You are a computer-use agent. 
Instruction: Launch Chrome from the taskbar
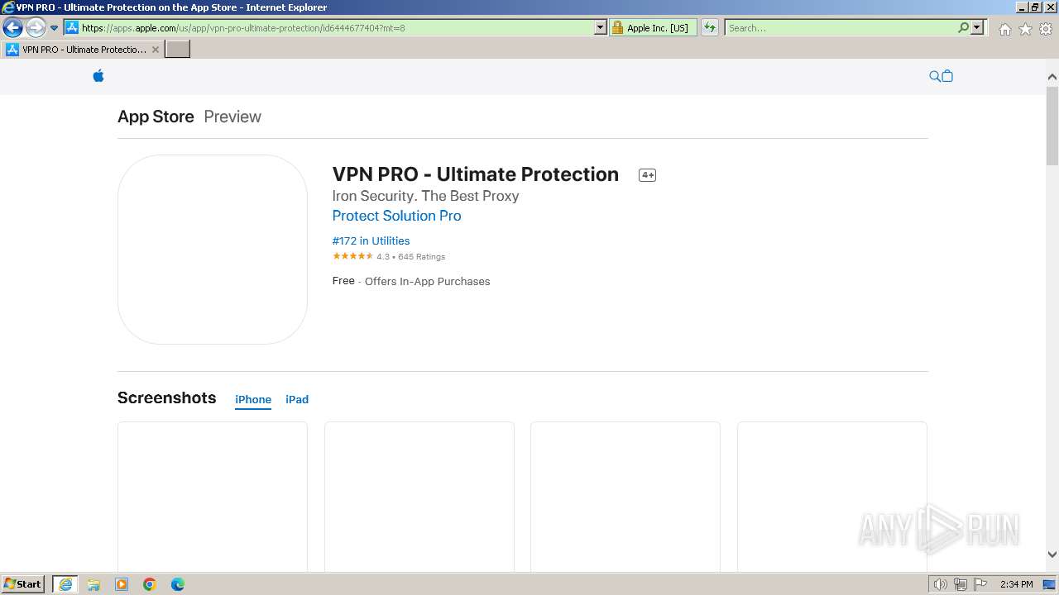pyautogui.click(x=150, y=584)
